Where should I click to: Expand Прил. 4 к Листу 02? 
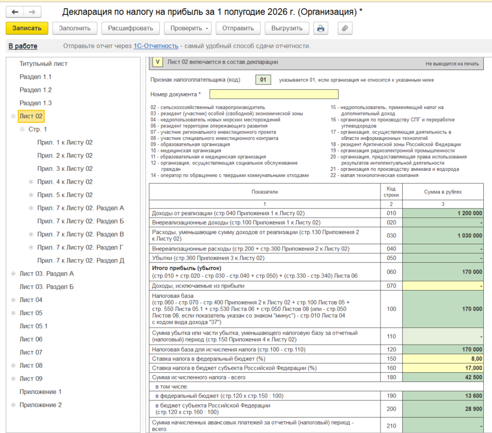tap(31, 182)
